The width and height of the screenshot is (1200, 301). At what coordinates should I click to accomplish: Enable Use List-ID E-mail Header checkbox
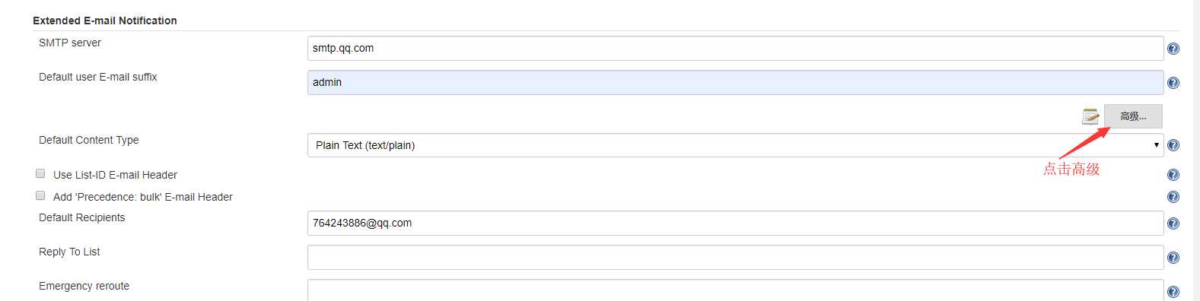point(40,173)
